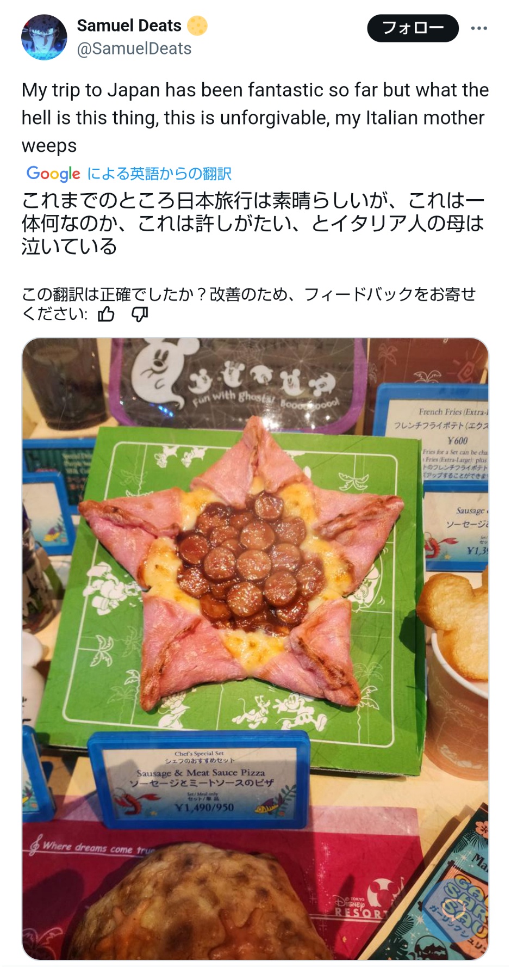Open the @SamuelDeats handle link
Image resolution: width=511 pixels, height=967 pixels.
click(x=134, y=49)
